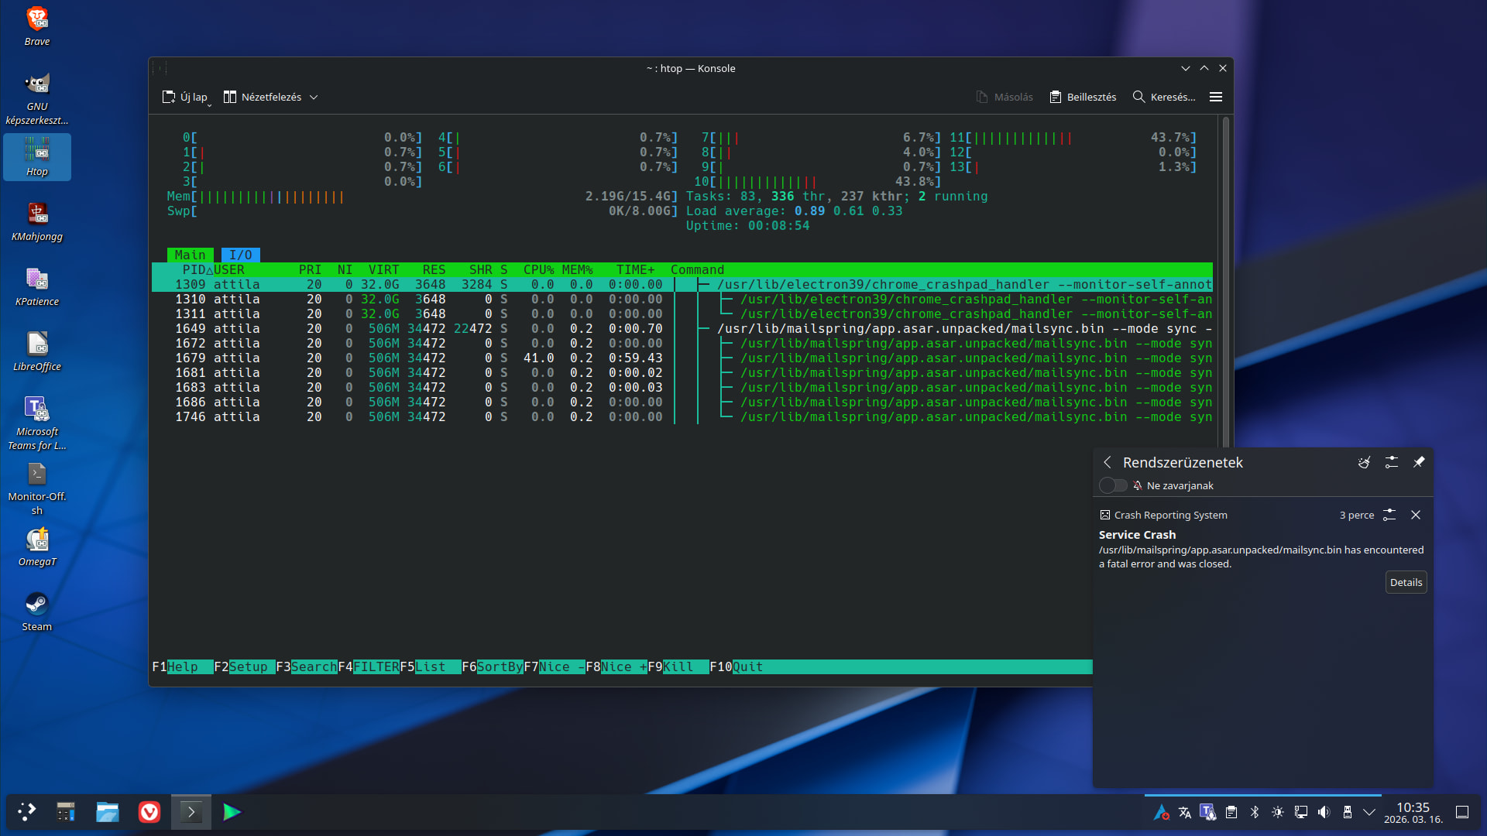Open Bluetooth tray icon
Screen dimensions: 1487x836
pyautogui.click(x=1255, y=812)
